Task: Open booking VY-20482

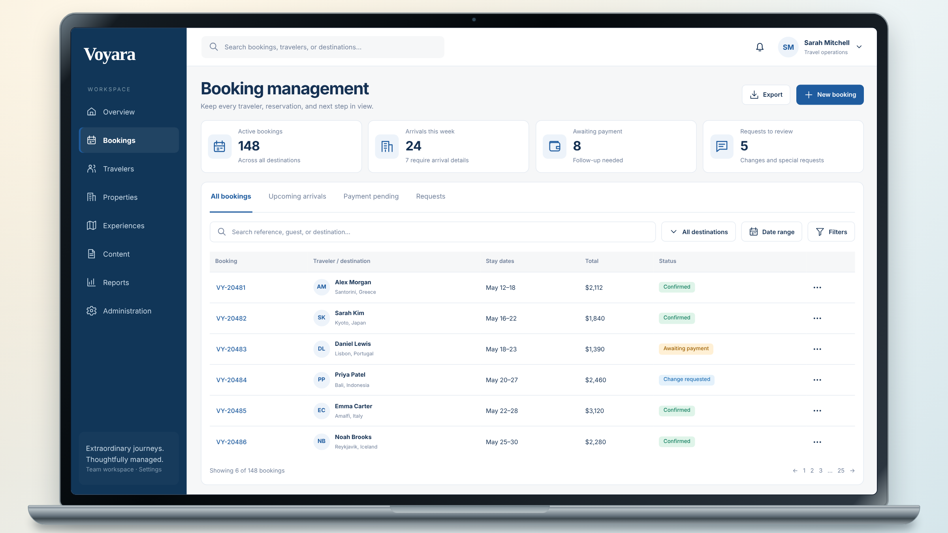Action: click(231, 318)
